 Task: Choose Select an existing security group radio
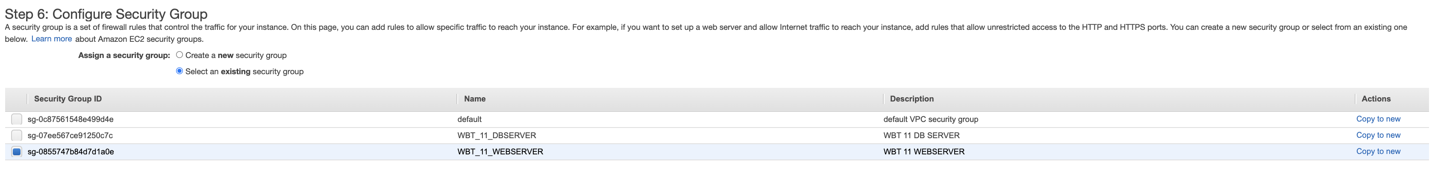pos(179,71)
